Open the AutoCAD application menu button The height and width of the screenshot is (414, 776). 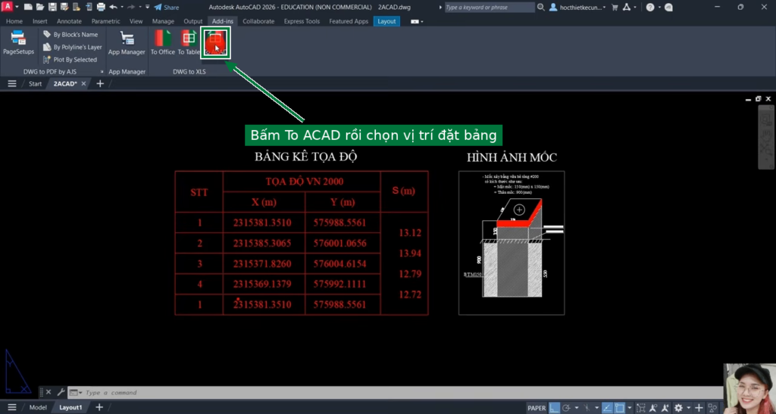point(8,7)
